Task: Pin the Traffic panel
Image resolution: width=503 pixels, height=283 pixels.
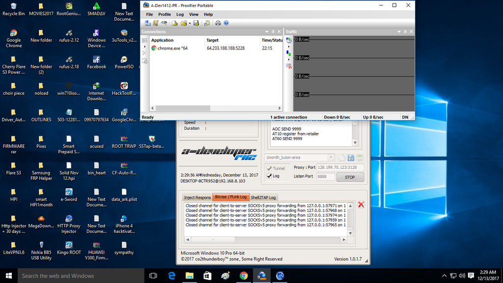Action: (405, 32)
